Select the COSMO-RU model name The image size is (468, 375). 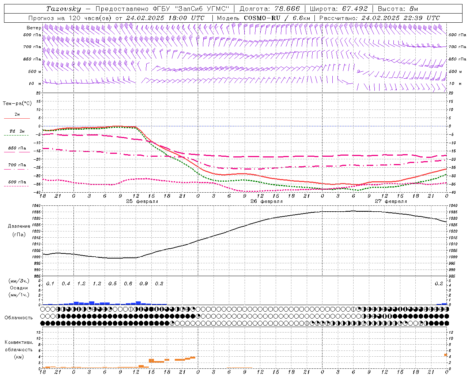pos(263,18)
